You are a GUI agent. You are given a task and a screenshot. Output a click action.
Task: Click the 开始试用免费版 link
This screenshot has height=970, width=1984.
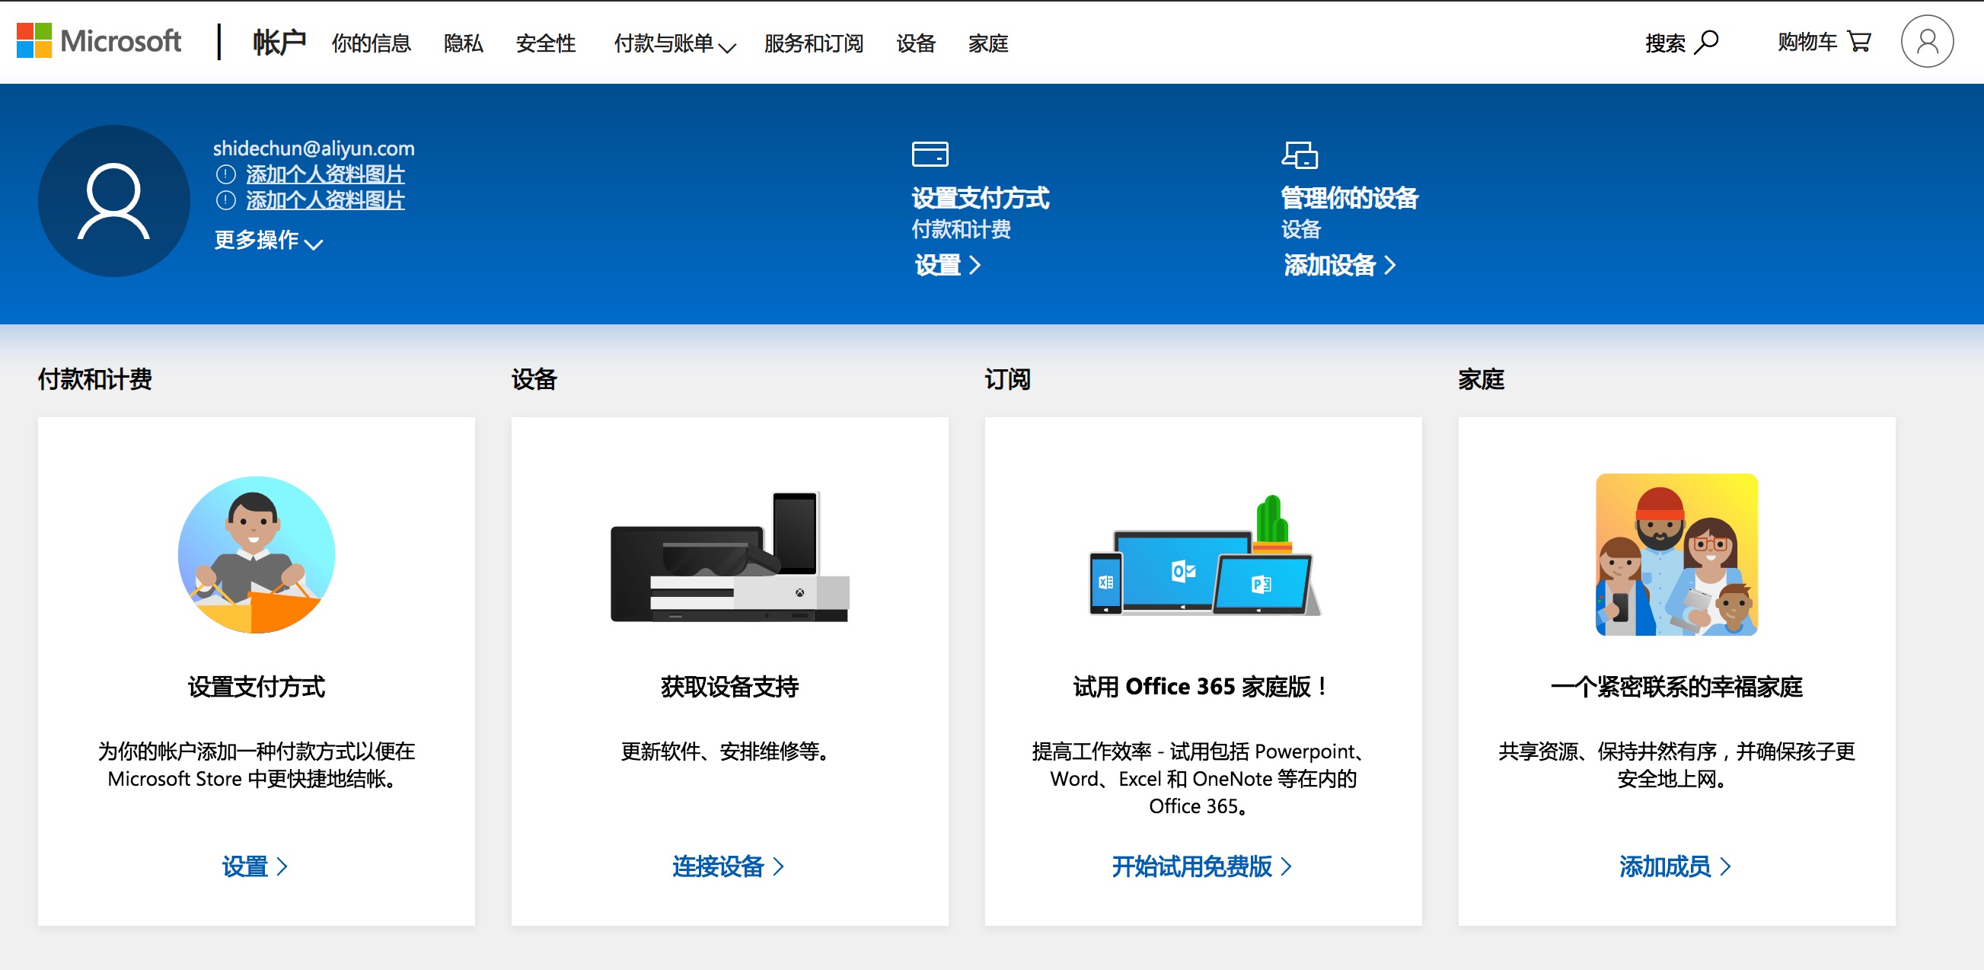click(x=1201, y=866)
